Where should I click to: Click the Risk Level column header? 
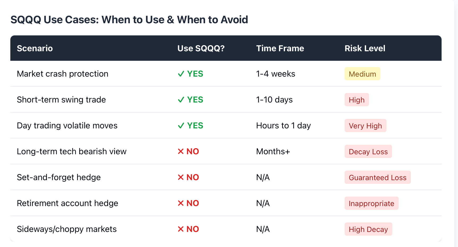pyautogui.click(x=365, y=48)
